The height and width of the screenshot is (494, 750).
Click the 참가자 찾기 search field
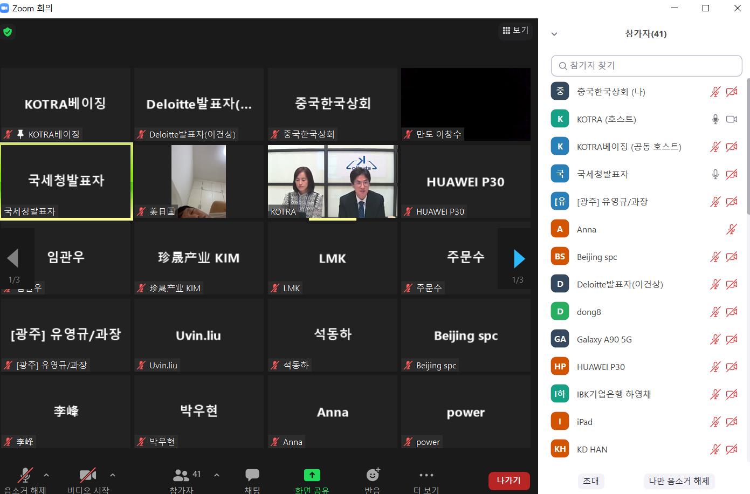(x=646, y=66)
